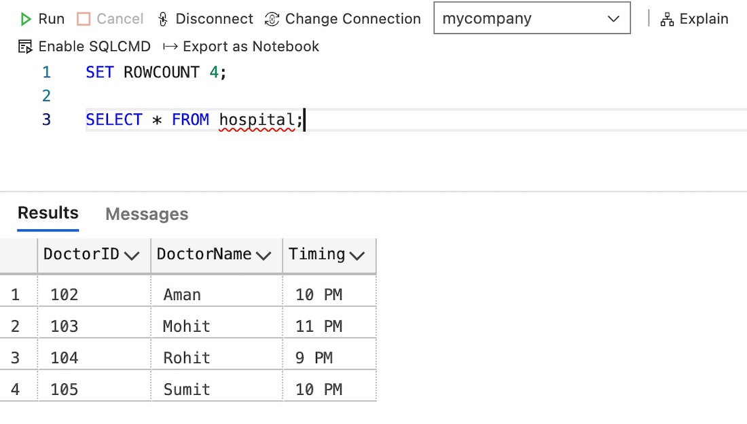The width and height of the screenshot is (747, 424).
Task: Click line 1 SET ROWCOUNT text
Action: click(155, 72)
